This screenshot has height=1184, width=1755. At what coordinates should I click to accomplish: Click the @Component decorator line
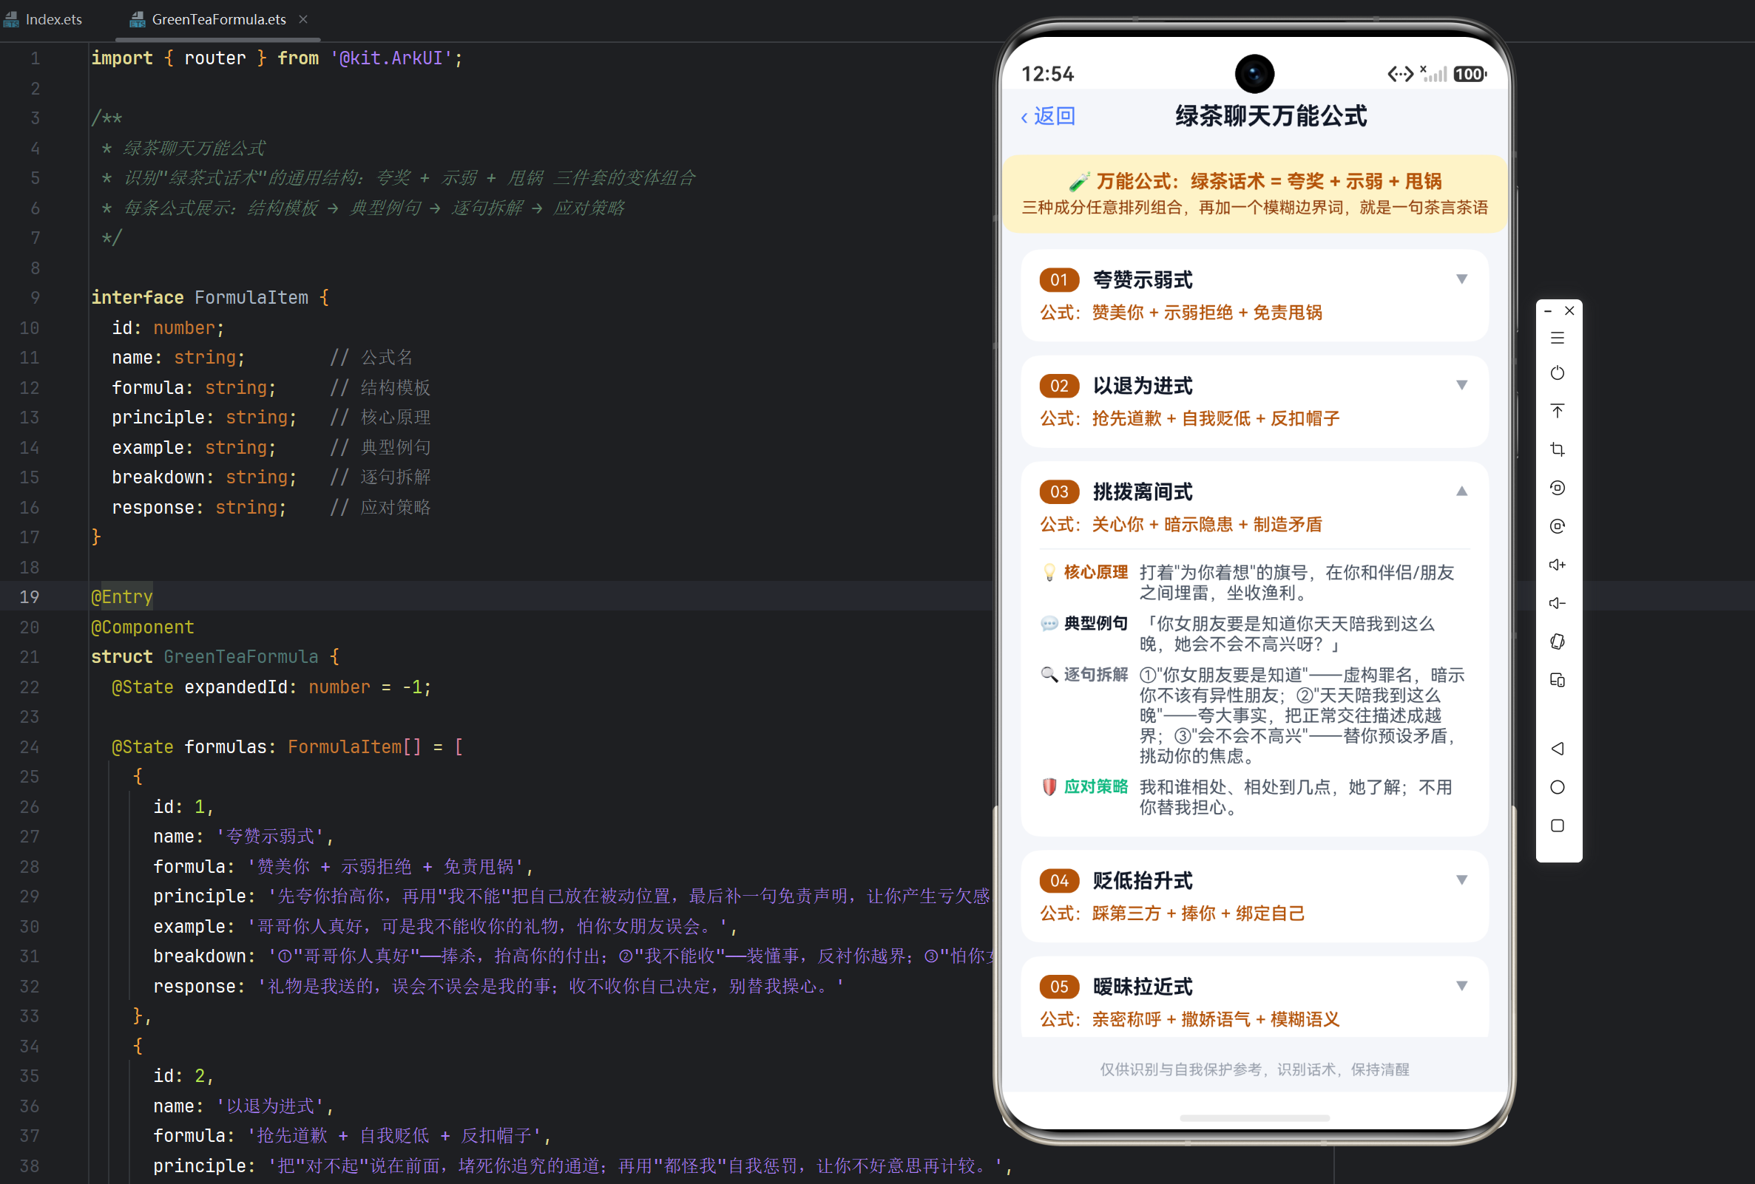(x=142, y=627)
